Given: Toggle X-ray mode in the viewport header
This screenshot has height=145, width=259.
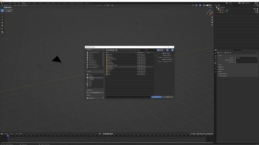Looking at the screenshot, I should click(x=204, y=5).
